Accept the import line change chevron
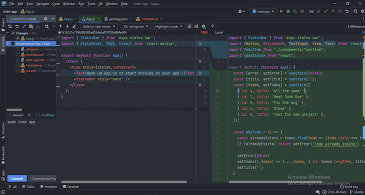This screenshot has height=195, width=365. coord(199,43)
